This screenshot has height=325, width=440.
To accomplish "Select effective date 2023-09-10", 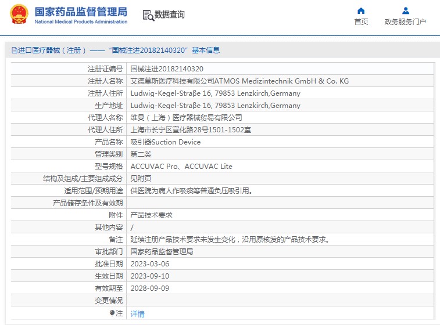I will click(x=150, y=276).
